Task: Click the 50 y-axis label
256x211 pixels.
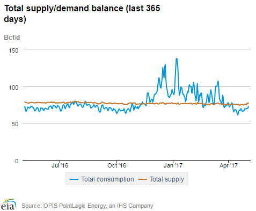Action: pyautogui.click(x=15, y=124)
